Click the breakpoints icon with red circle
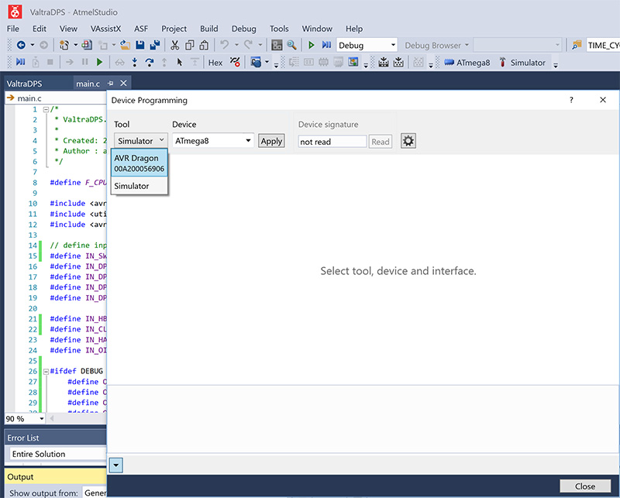Image resolution: width=620 pixels, height=498 pixels. [x=235, y=62]
